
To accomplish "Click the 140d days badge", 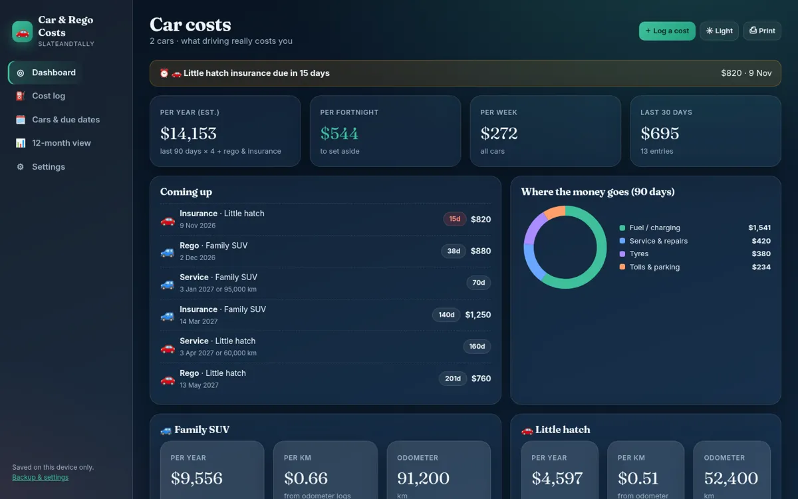I will (446, 315).
